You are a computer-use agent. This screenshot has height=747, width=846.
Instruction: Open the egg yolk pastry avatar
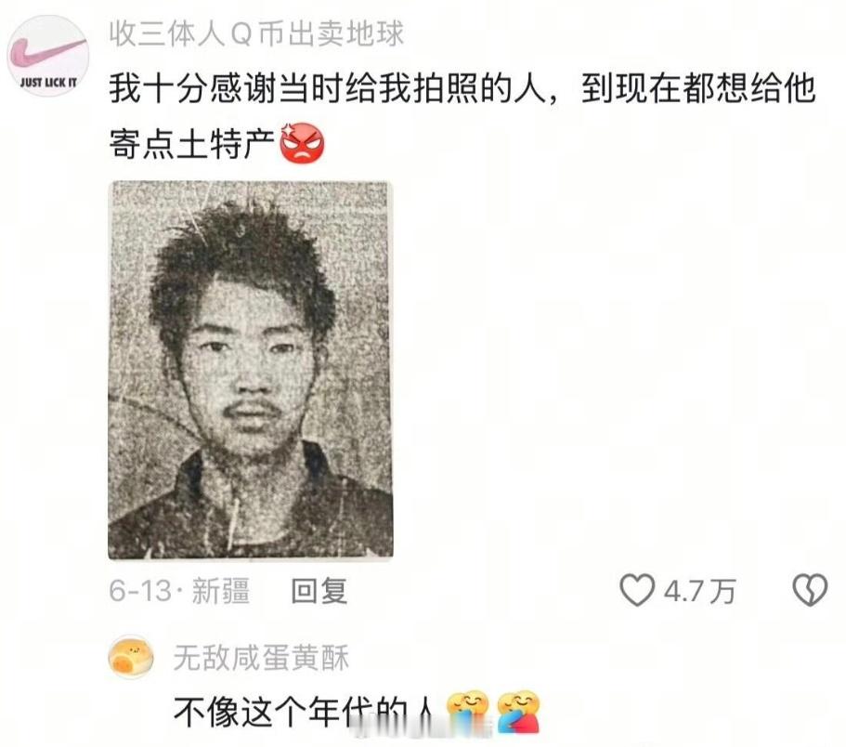tap(131, 658)
